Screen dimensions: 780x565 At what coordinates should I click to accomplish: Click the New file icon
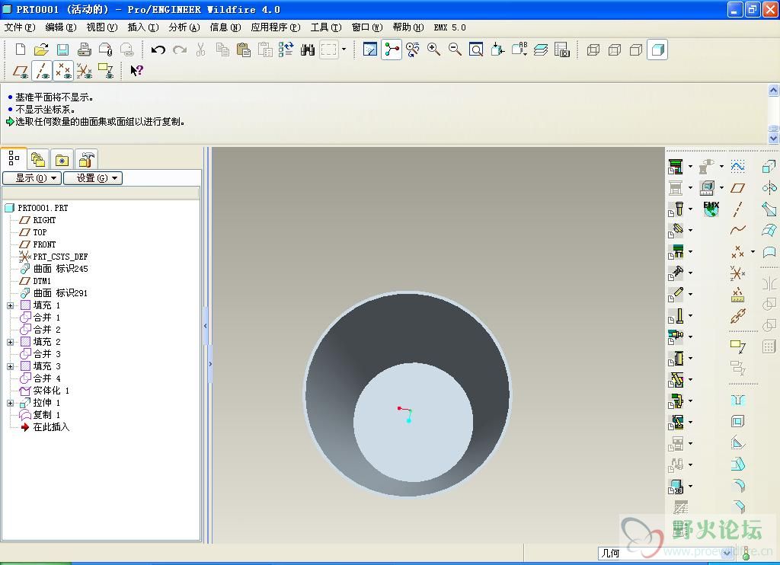pos(21,49)
